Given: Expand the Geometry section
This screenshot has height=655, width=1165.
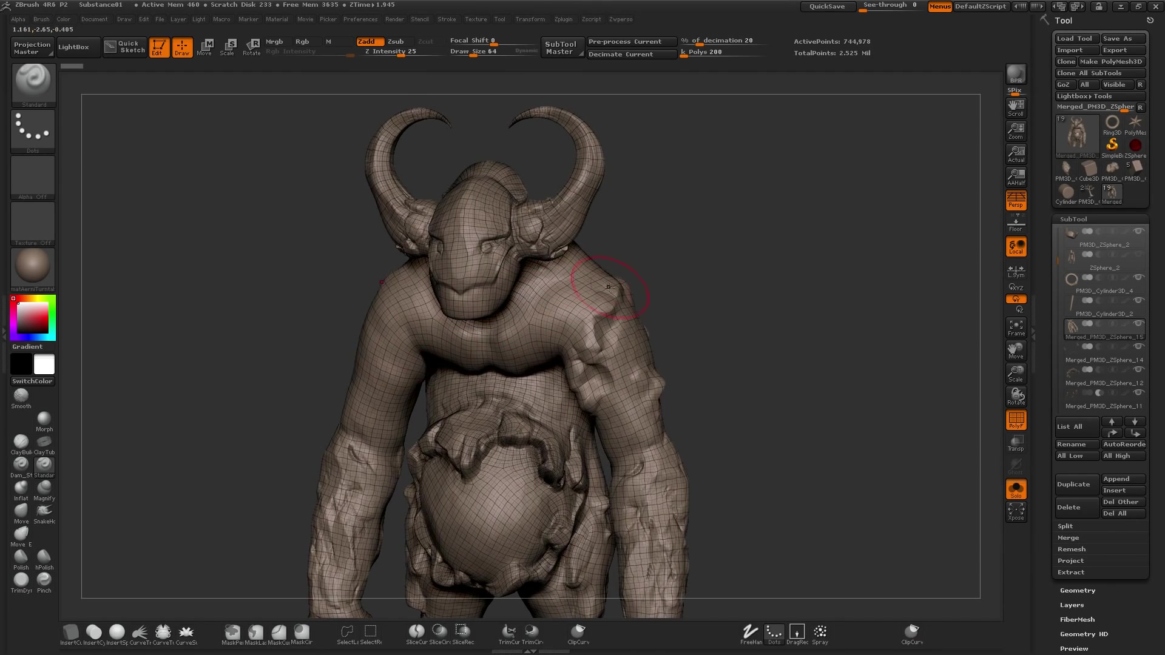Looking at the screenshot, I should 1077,590.
